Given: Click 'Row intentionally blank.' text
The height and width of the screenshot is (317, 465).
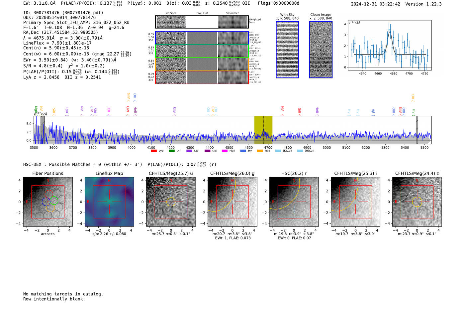Looking at the screenshot, I should 54,299.
